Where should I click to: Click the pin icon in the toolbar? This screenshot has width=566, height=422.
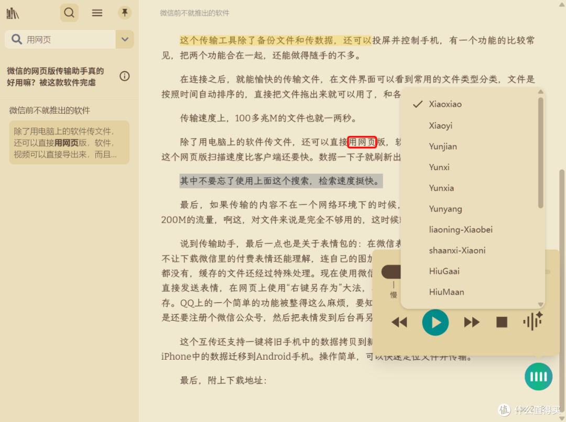[x=125, y=13]
